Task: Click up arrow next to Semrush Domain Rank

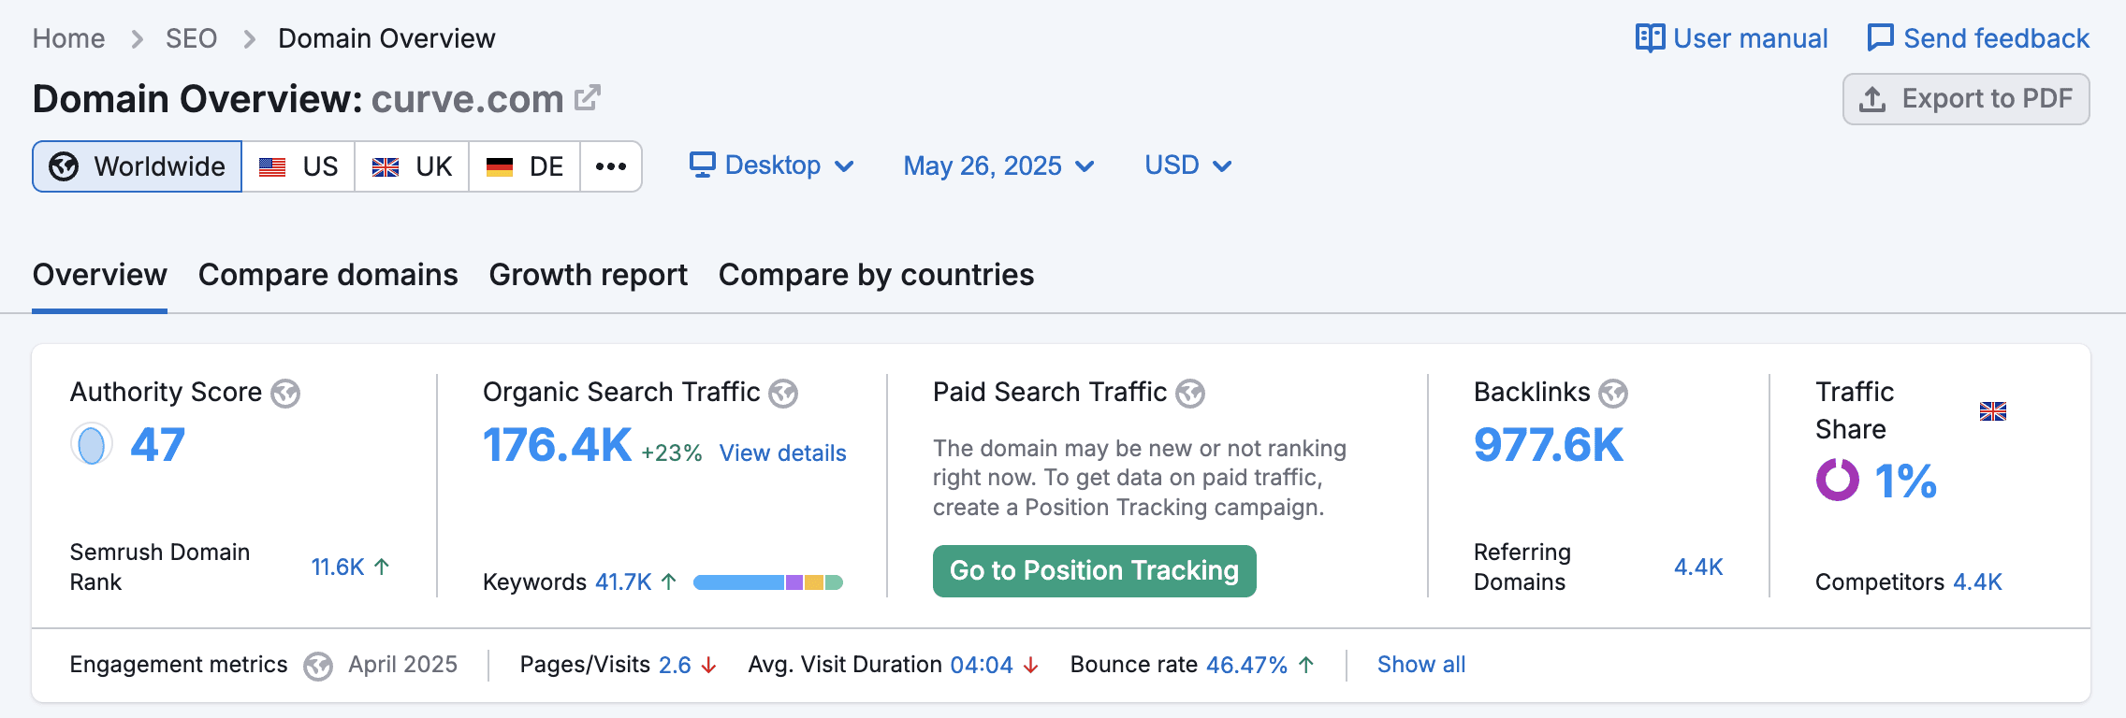Action: tap(382, 567)
